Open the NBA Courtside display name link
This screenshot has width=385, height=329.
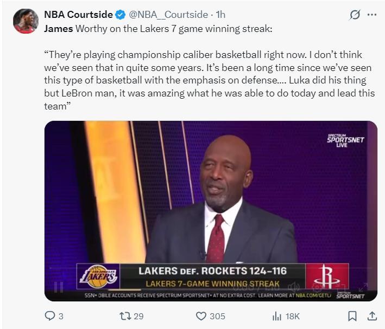coord(78,15)
